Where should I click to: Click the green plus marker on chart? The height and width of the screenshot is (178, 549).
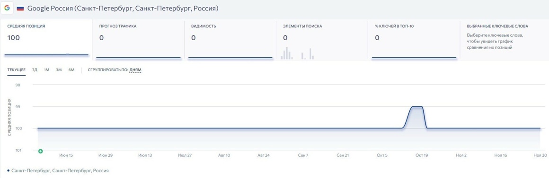(40, 151)
